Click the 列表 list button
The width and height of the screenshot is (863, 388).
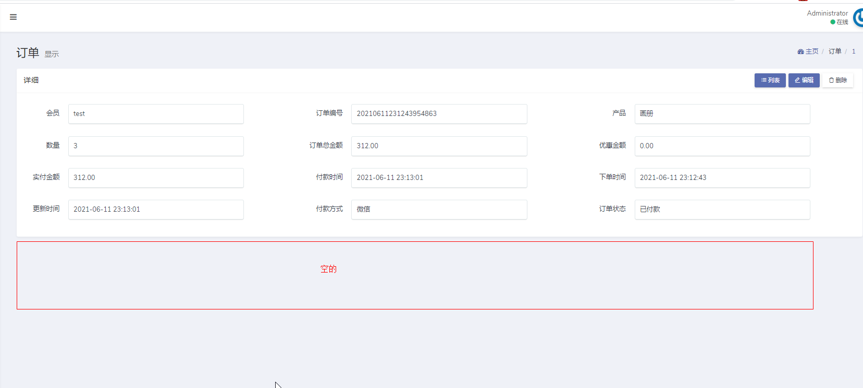(x=770, y=80)
